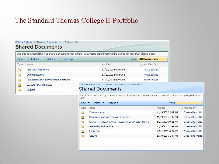Sort by Name column in Krista's library

pyautogui.click(x=30, y=64)
